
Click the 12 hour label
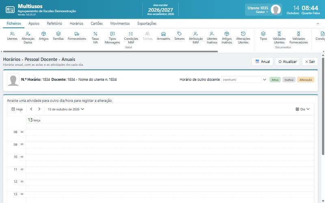[x=15, y=181]
